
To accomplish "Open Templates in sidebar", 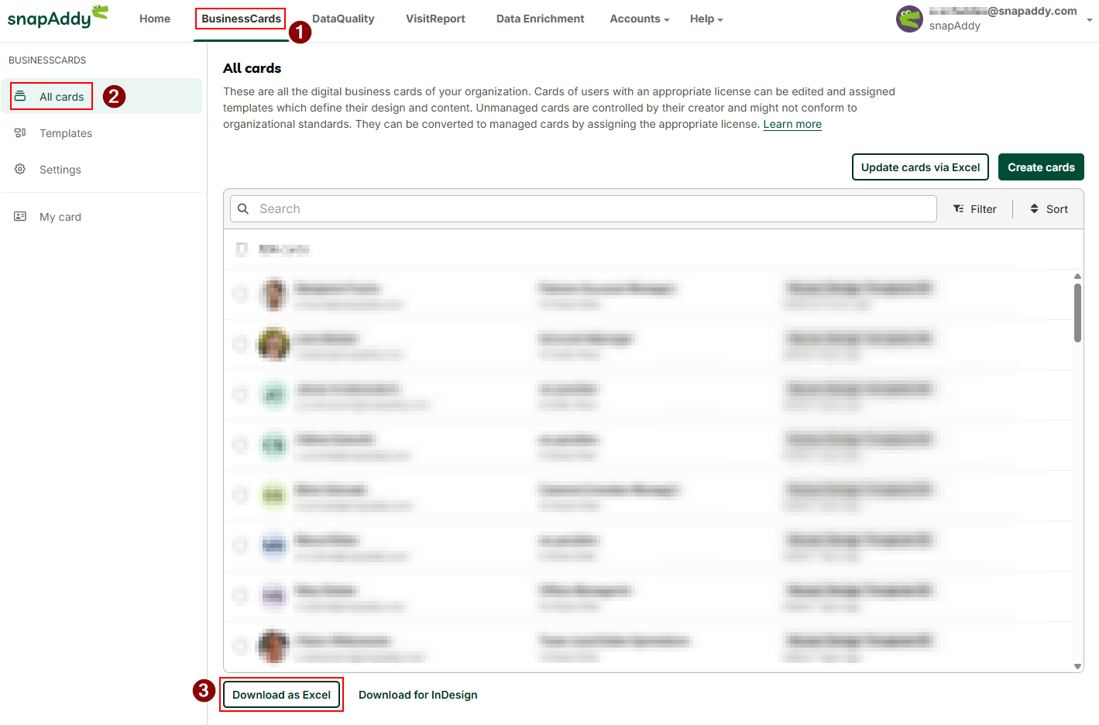I will tap(66, 133).
